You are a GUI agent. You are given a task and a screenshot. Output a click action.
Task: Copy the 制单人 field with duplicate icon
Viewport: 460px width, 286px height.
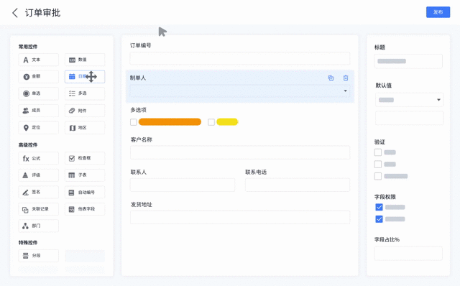[x=331, y=78]
